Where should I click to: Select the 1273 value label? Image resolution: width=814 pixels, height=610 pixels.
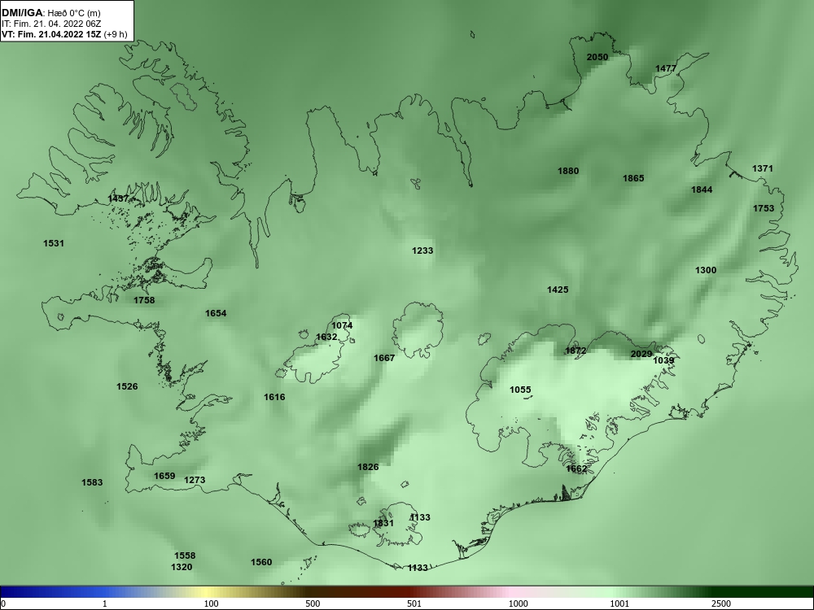tap(195, 481)
